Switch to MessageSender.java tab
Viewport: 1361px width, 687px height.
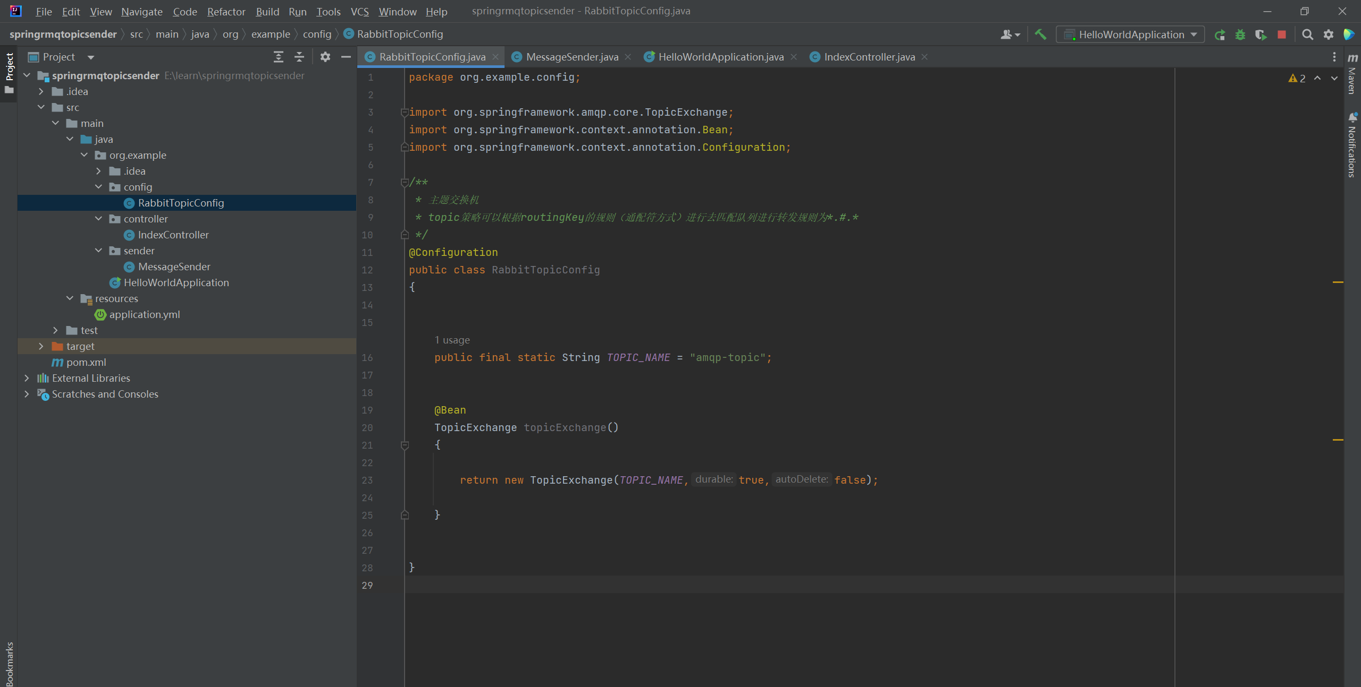coord(572,57)
